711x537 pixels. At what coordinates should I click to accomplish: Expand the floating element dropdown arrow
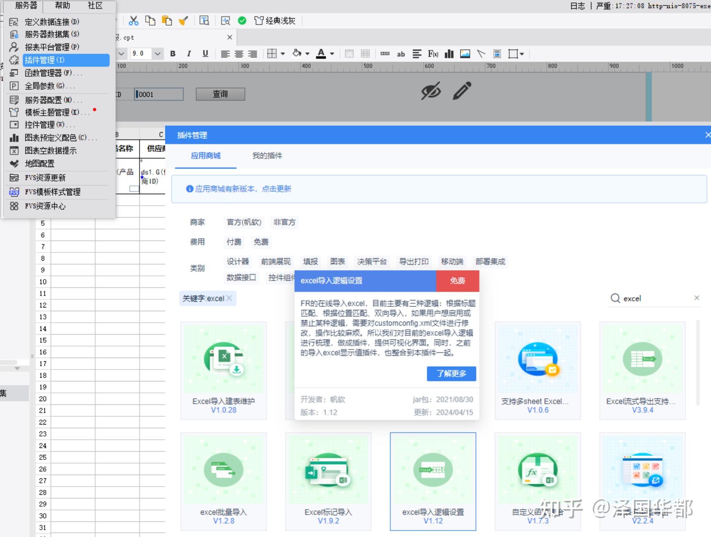click(522, 54)
